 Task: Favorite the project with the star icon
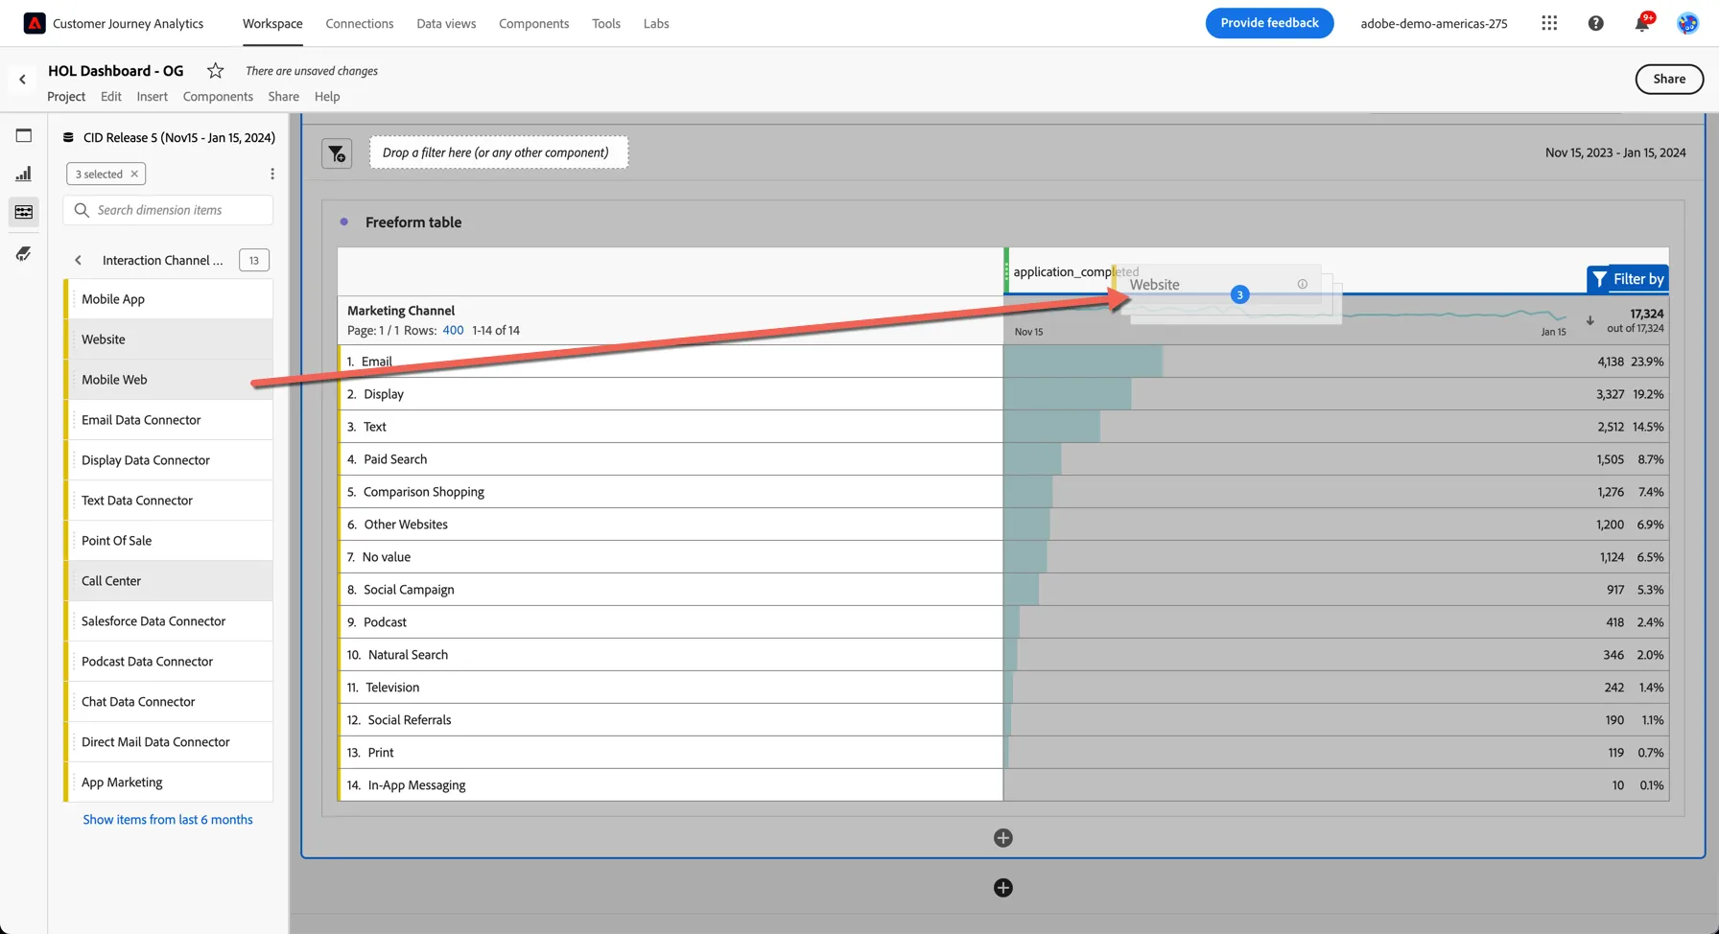click(216, 70)
